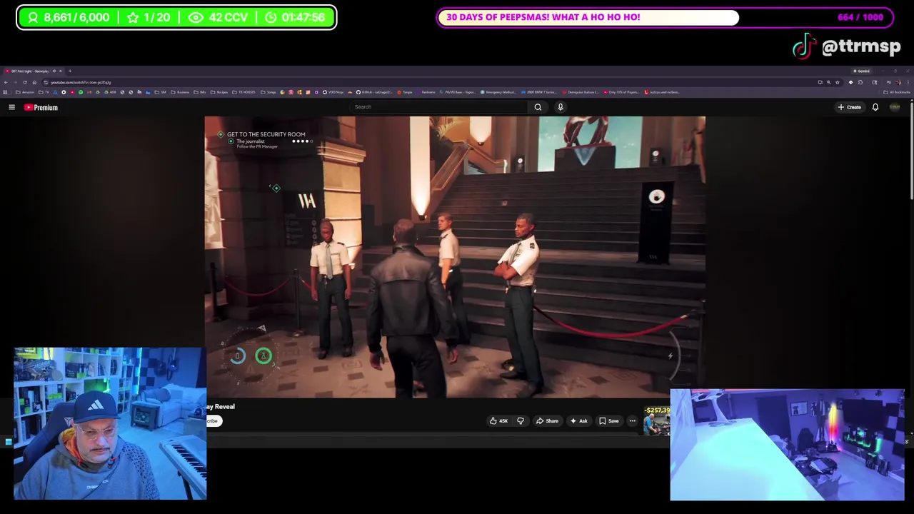This screenshot has height=514, width=914.
Task: Open the Bills bookmarks folder
Action: [200, 92]
